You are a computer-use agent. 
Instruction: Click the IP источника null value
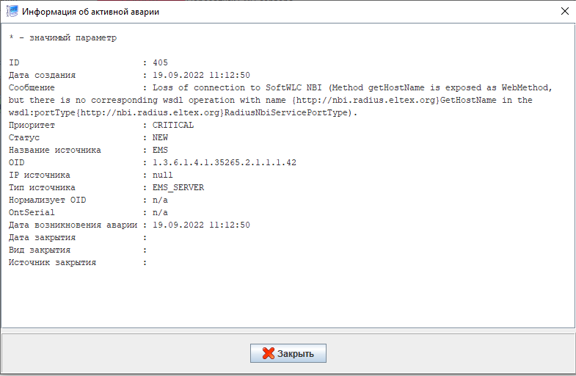[x=163, y=175]
